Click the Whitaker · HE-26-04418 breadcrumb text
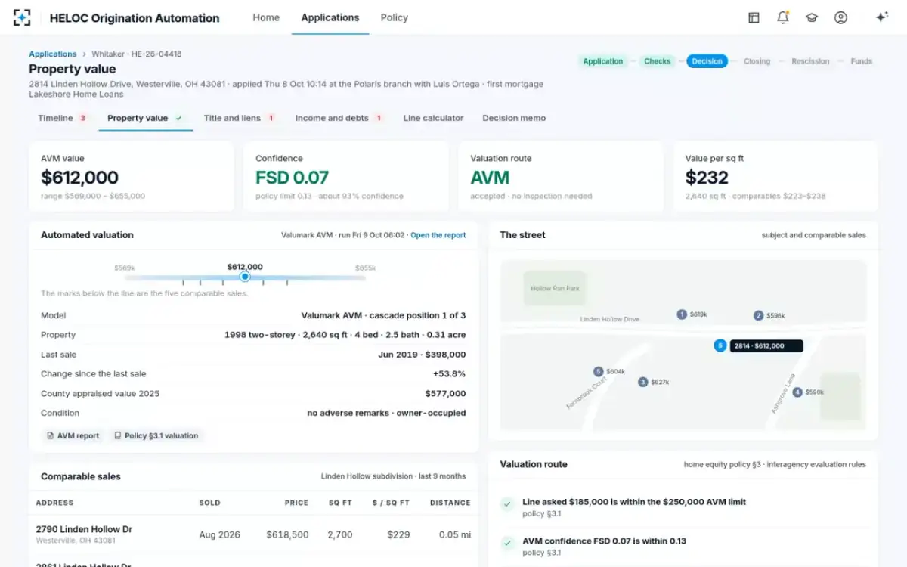 136,54
